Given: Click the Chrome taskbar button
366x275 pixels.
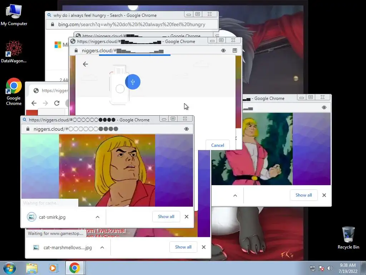Looking at the screenshot, I should click(x=74, y=268).
